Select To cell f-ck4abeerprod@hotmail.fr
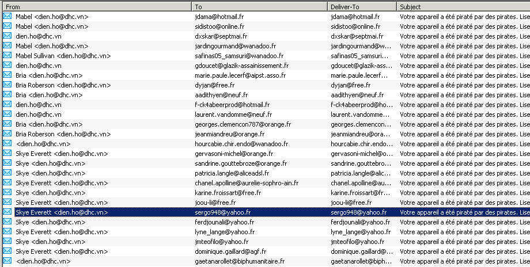Screen dimensions: 530x267 click(232, 105)
